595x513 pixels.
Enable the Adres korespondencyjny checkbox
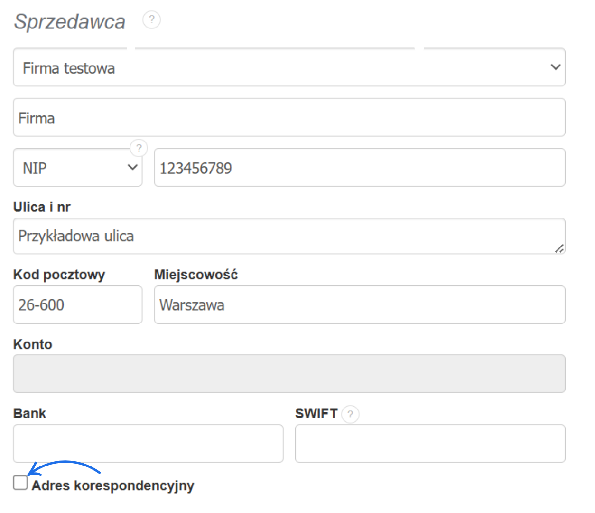[20, 483]
